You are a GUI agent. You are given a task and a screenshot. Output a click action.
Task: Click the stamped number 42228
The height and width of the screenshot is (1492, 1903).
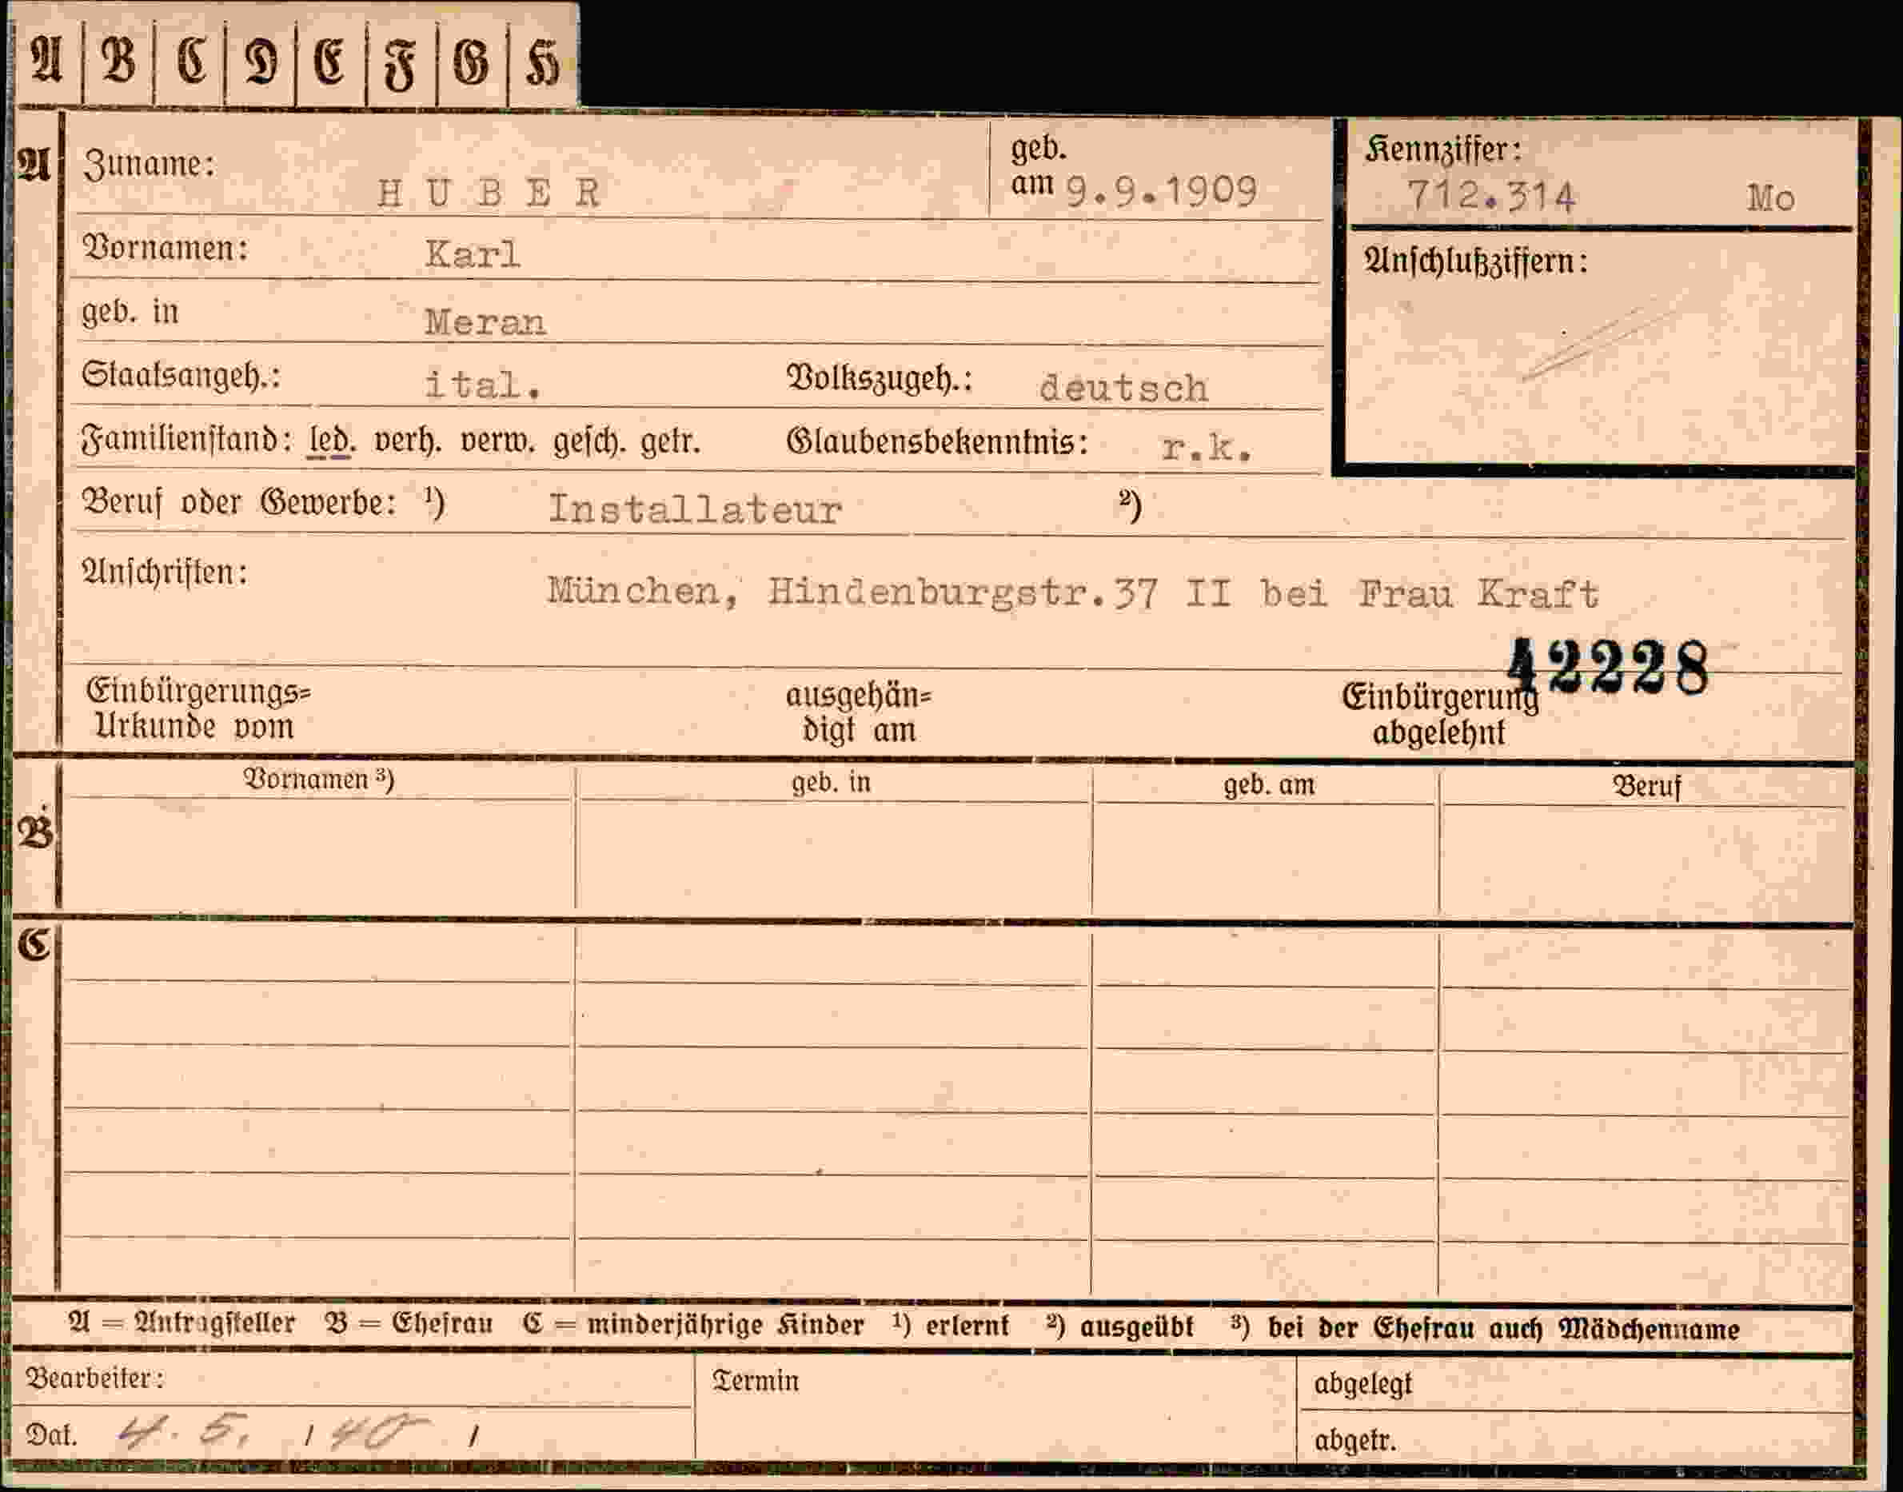coord(1608,667)
